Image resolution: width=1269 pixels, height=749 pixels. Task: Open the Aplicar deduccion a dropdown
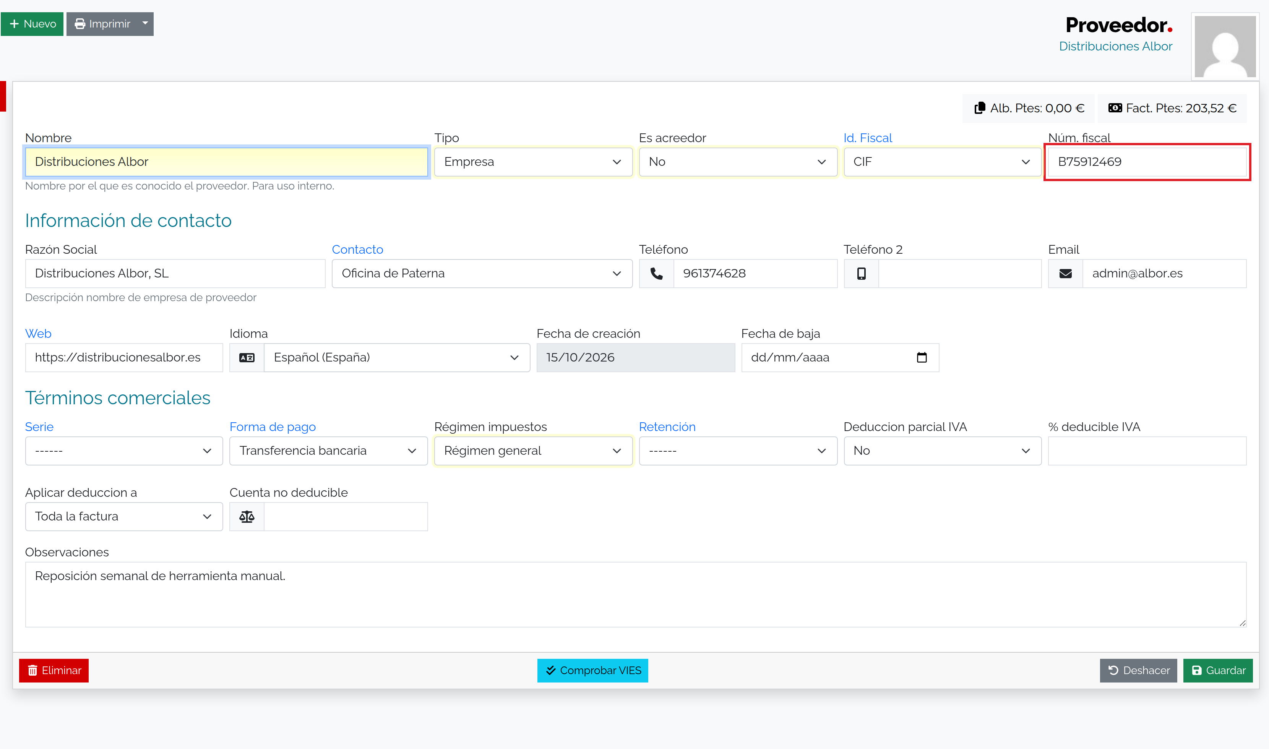click(124, 517)
